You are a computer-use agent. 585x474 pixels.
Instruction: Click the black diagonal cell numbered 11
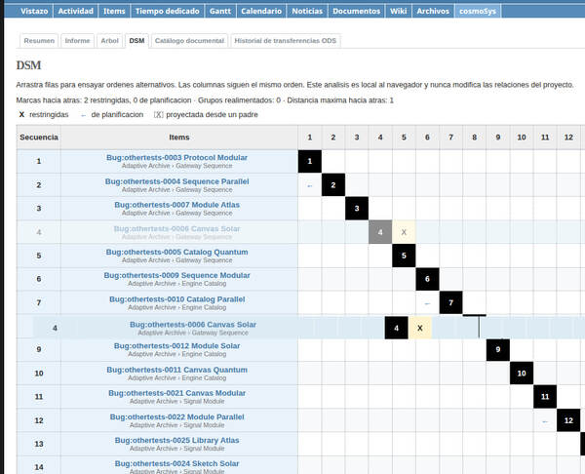tap(545, 397)
